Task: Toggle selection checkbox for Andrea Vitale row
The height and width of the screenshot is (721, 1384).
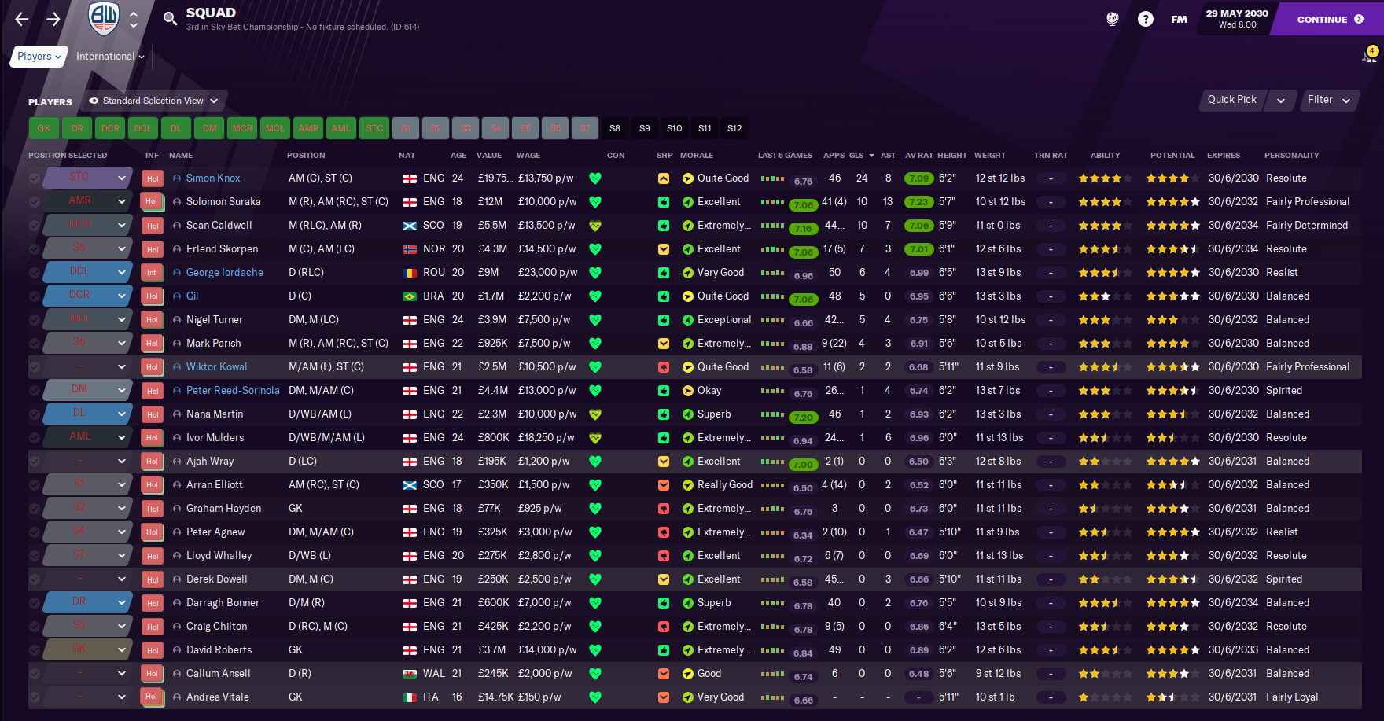Action: 35,697
